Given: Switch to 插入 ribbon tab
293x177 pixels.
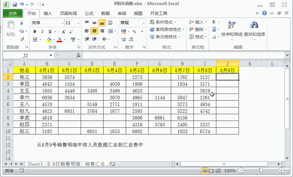Looking at the screenshot, I should [x=48, y=13].
